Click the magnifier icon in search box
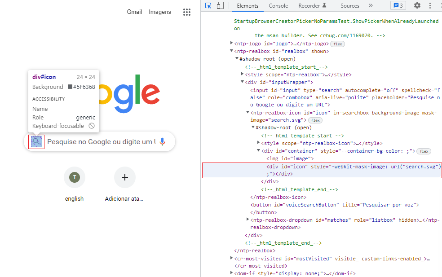This screenshot has width=442, height=277. (36, 141)
